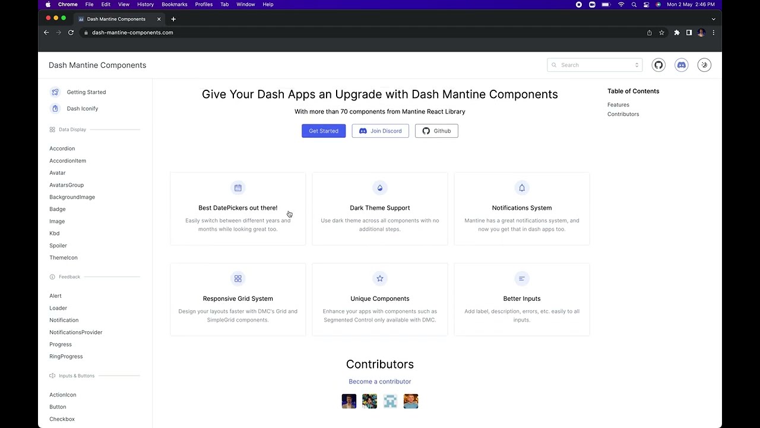The width and height of the screenshot is (760, 428).
Task: Click the Github button below the heading
Action: click(x=436, y=131)
